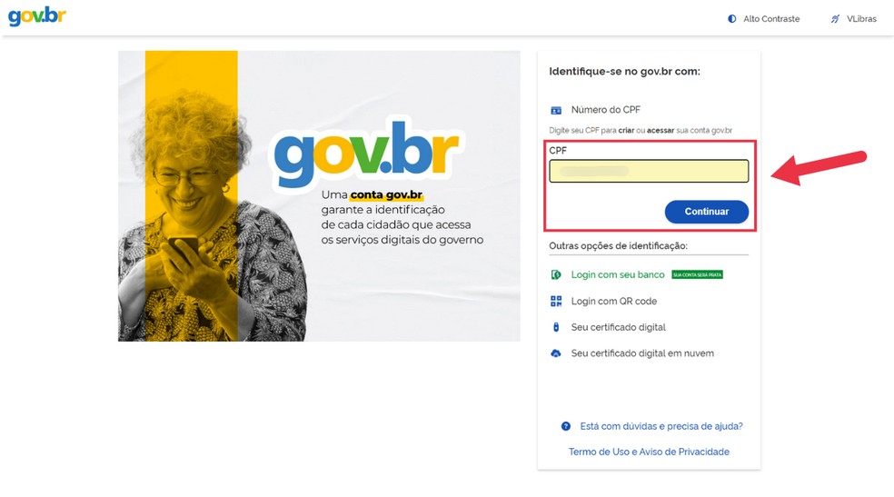Open Termo de Uso e Aviso de Privacidade
Image resolution: width=894 pixels, height=497 pixels.
click(x=649, y=452)
